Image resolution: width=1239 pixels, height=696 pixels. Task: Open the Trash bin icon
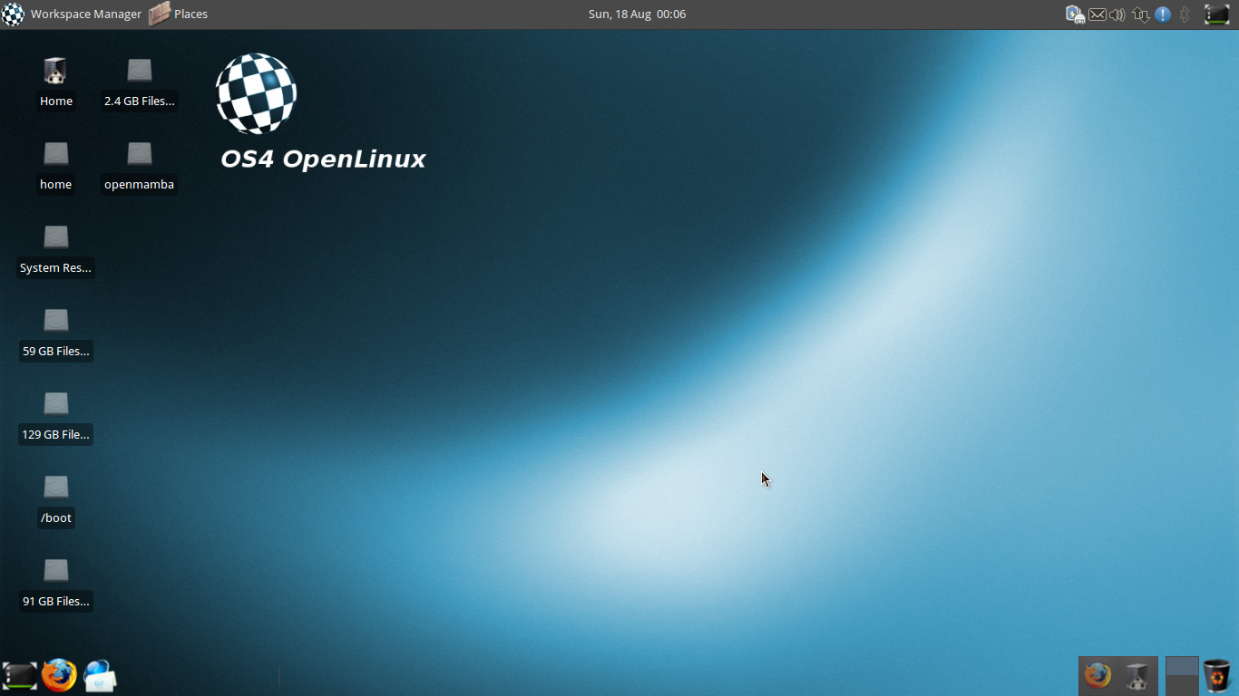click(x=1217, y=676)
